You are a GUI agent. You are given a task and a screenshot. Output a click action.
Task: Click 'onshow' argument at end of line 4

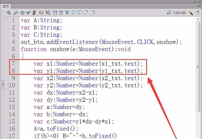(x=166, y=42)
